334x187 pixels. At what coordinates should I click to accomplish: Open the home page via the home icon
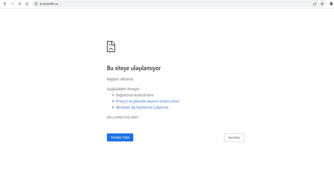click(27, 4)
